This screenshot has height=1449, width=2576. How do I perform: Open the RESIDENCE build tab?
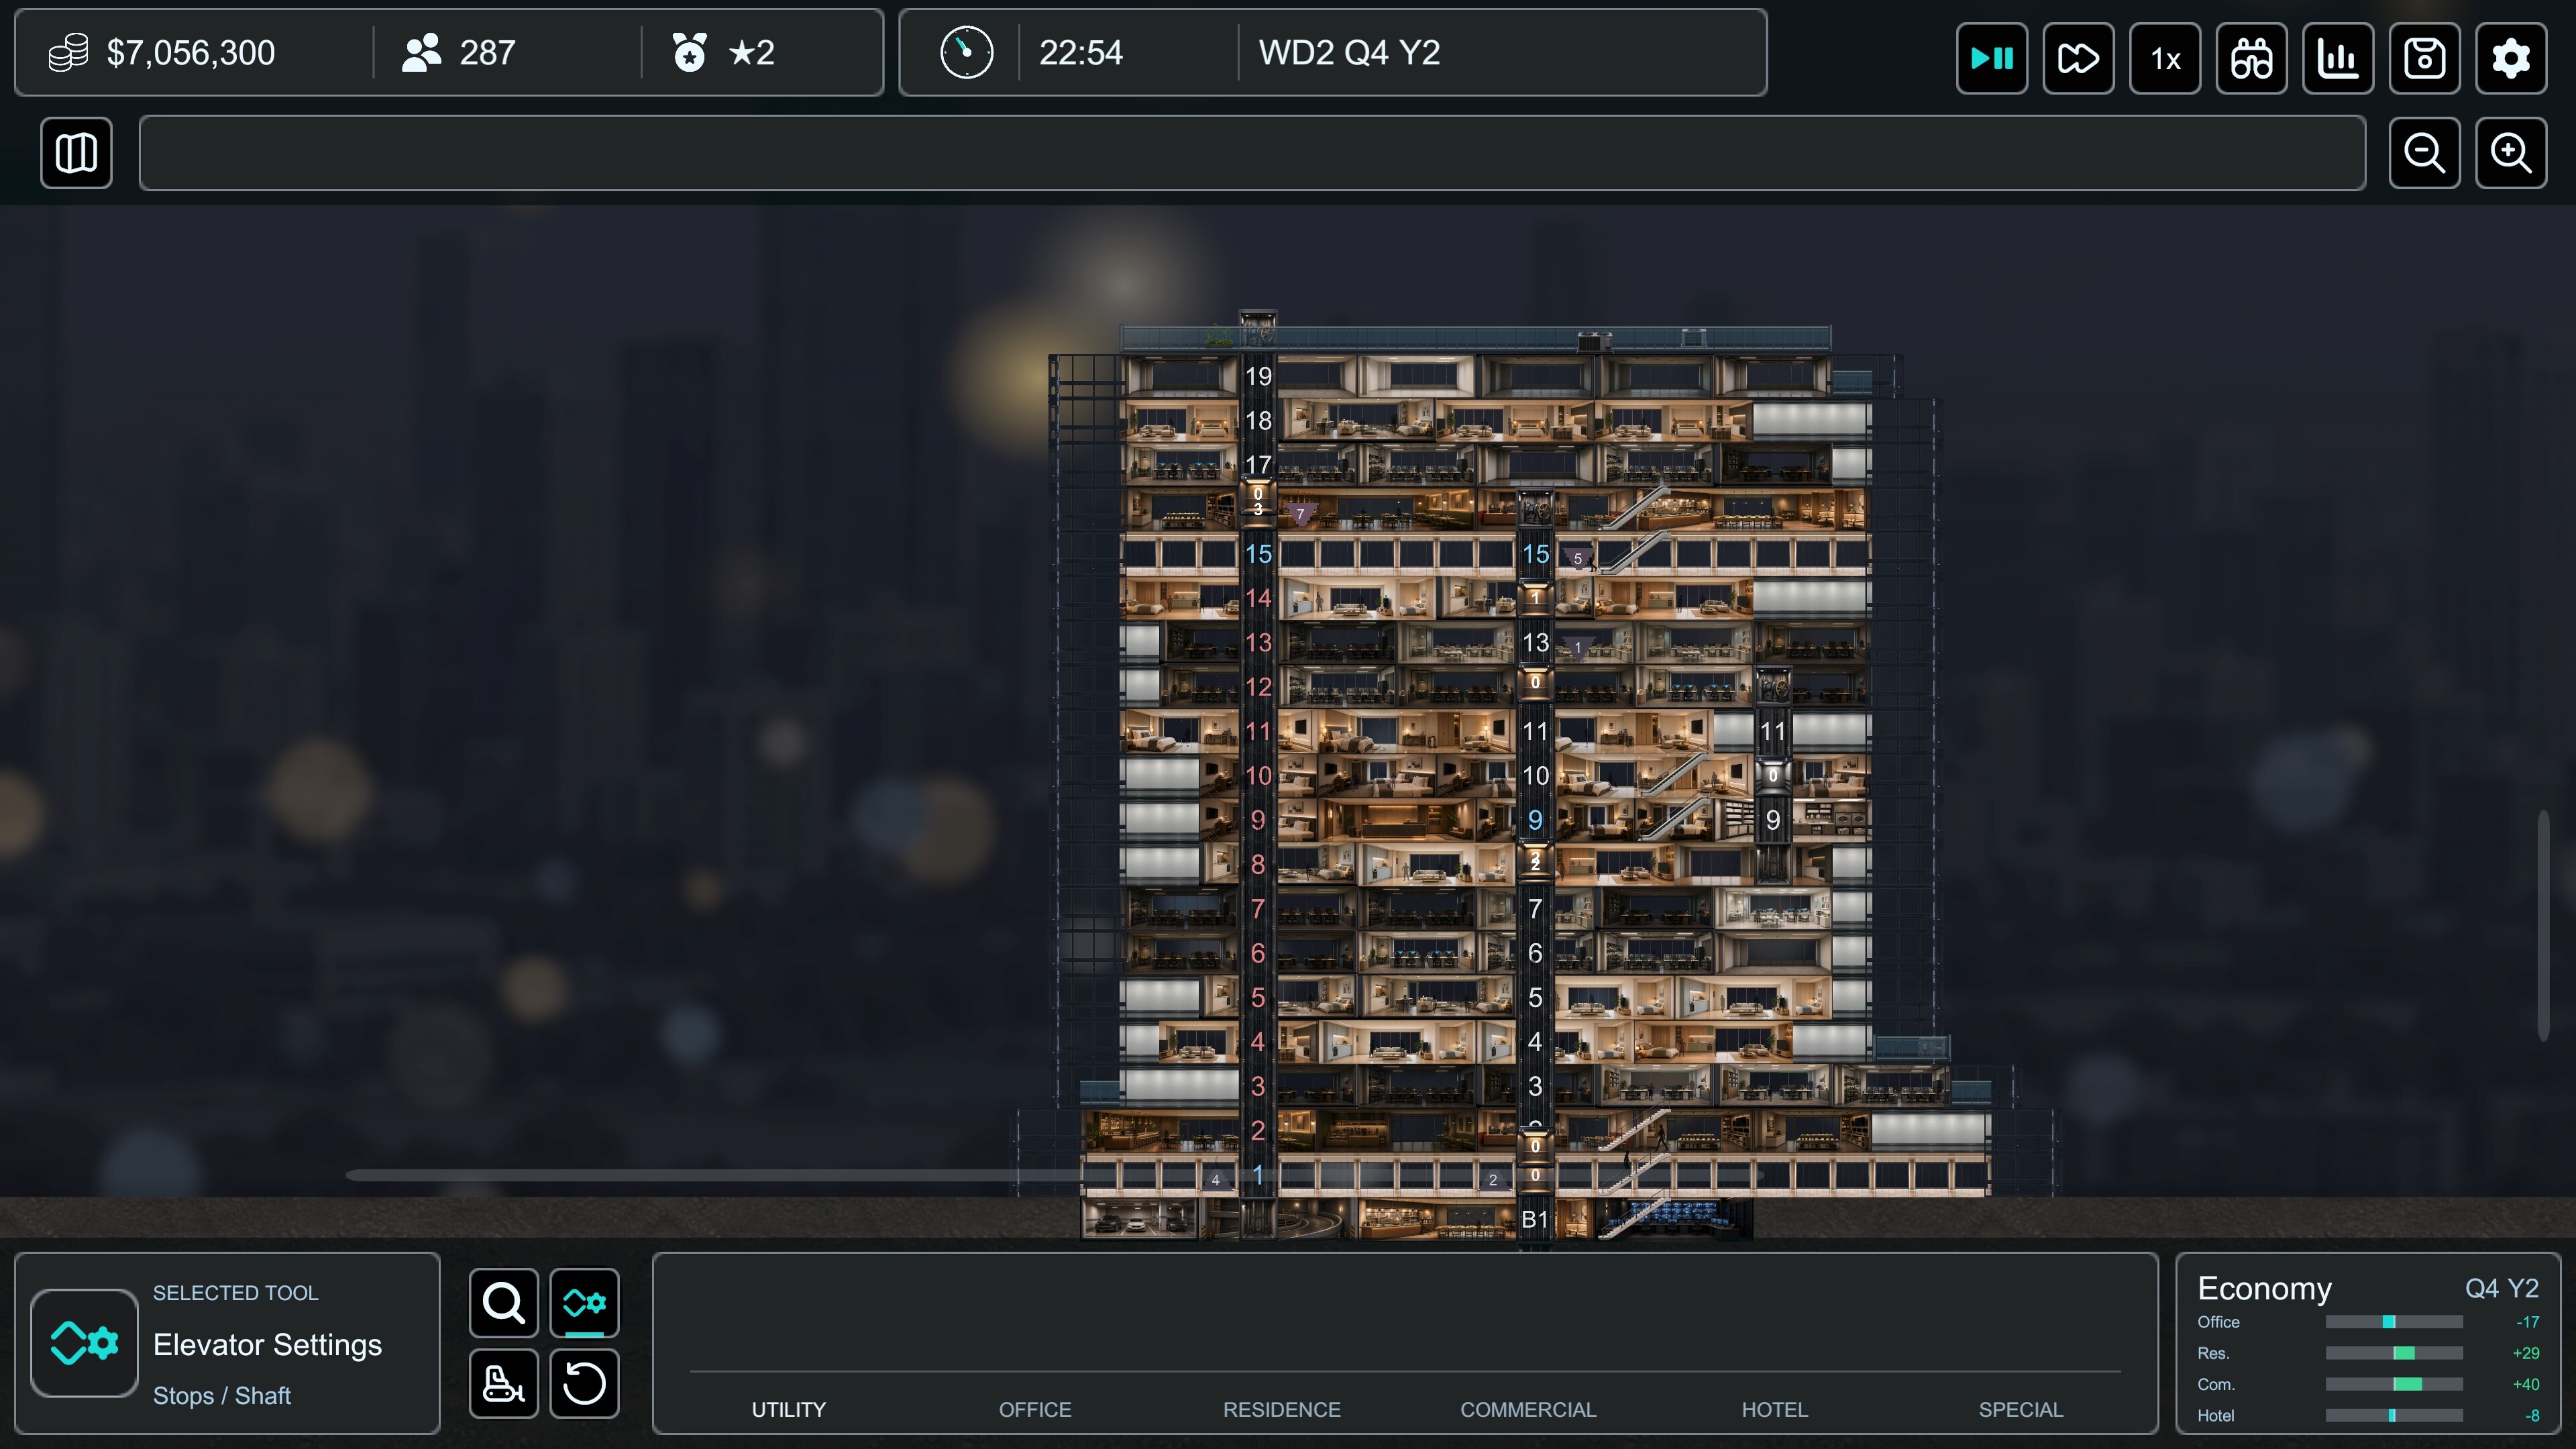click(1281, 1409)
